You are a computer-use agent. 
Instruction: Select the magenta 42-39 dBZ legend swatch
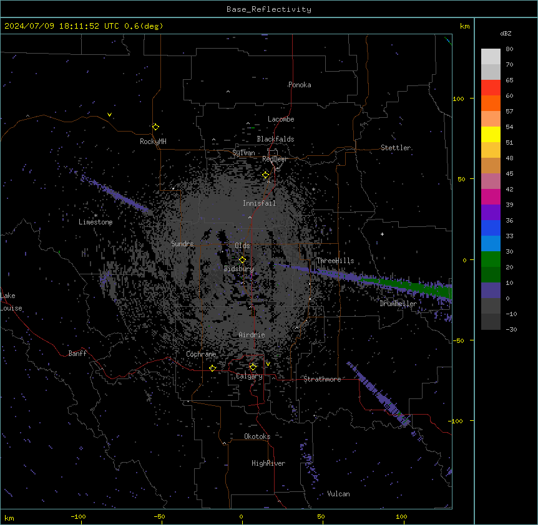(x=491, y=196)
